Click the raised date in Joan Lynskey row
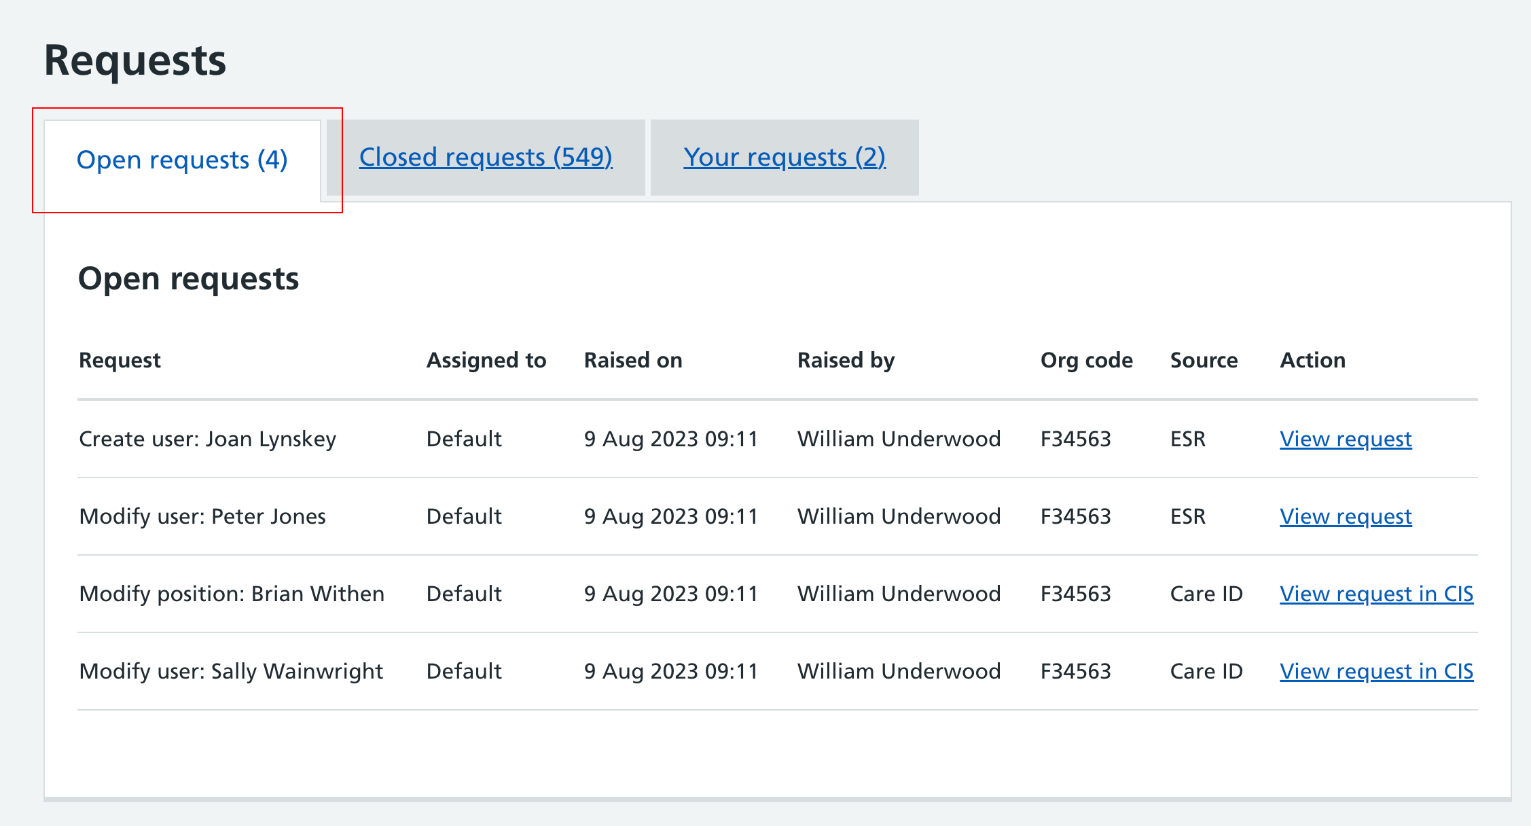The width and height of the screenshot is (1531, 826). (x=671, y=439)
